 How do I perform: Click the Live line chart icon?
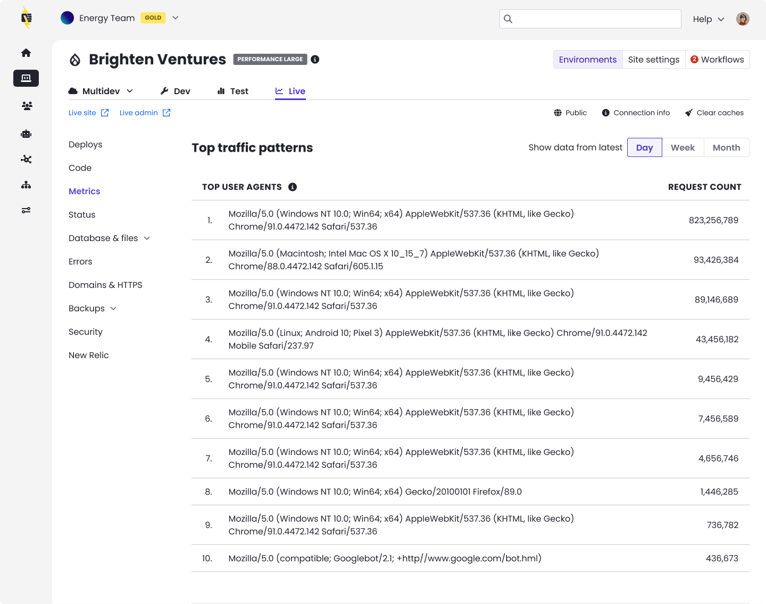pos(279,91)
